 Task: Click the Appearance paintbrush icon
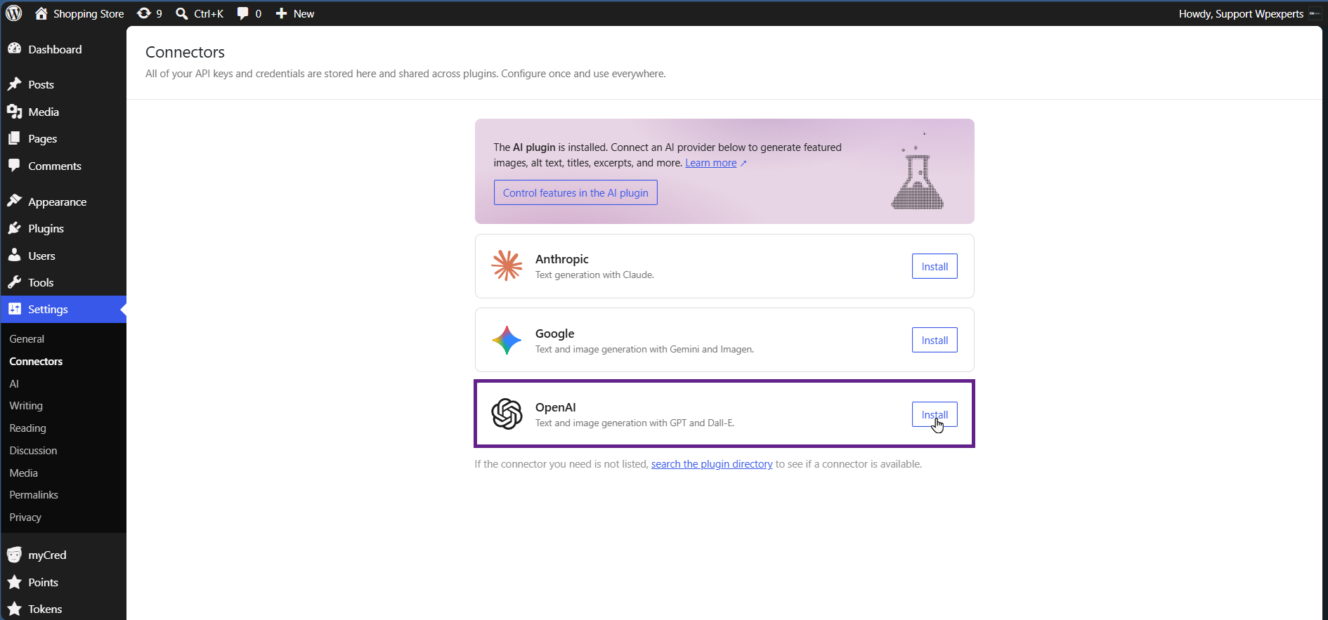tap(14, 201)
